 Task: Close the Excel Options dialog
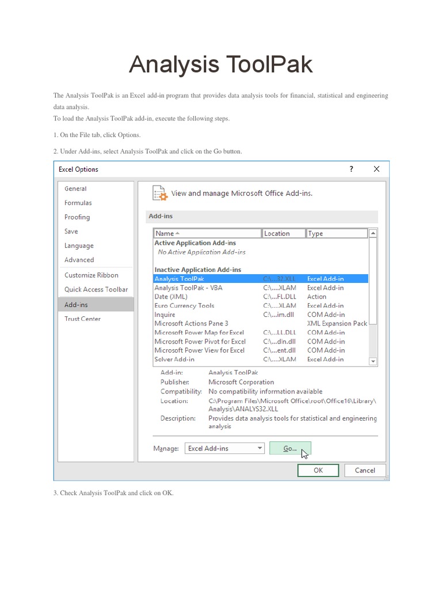(376, 169)
